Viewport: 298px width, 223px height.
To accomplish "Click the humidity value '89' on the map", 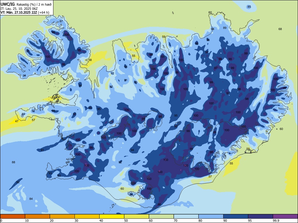I will click(225, 28).
